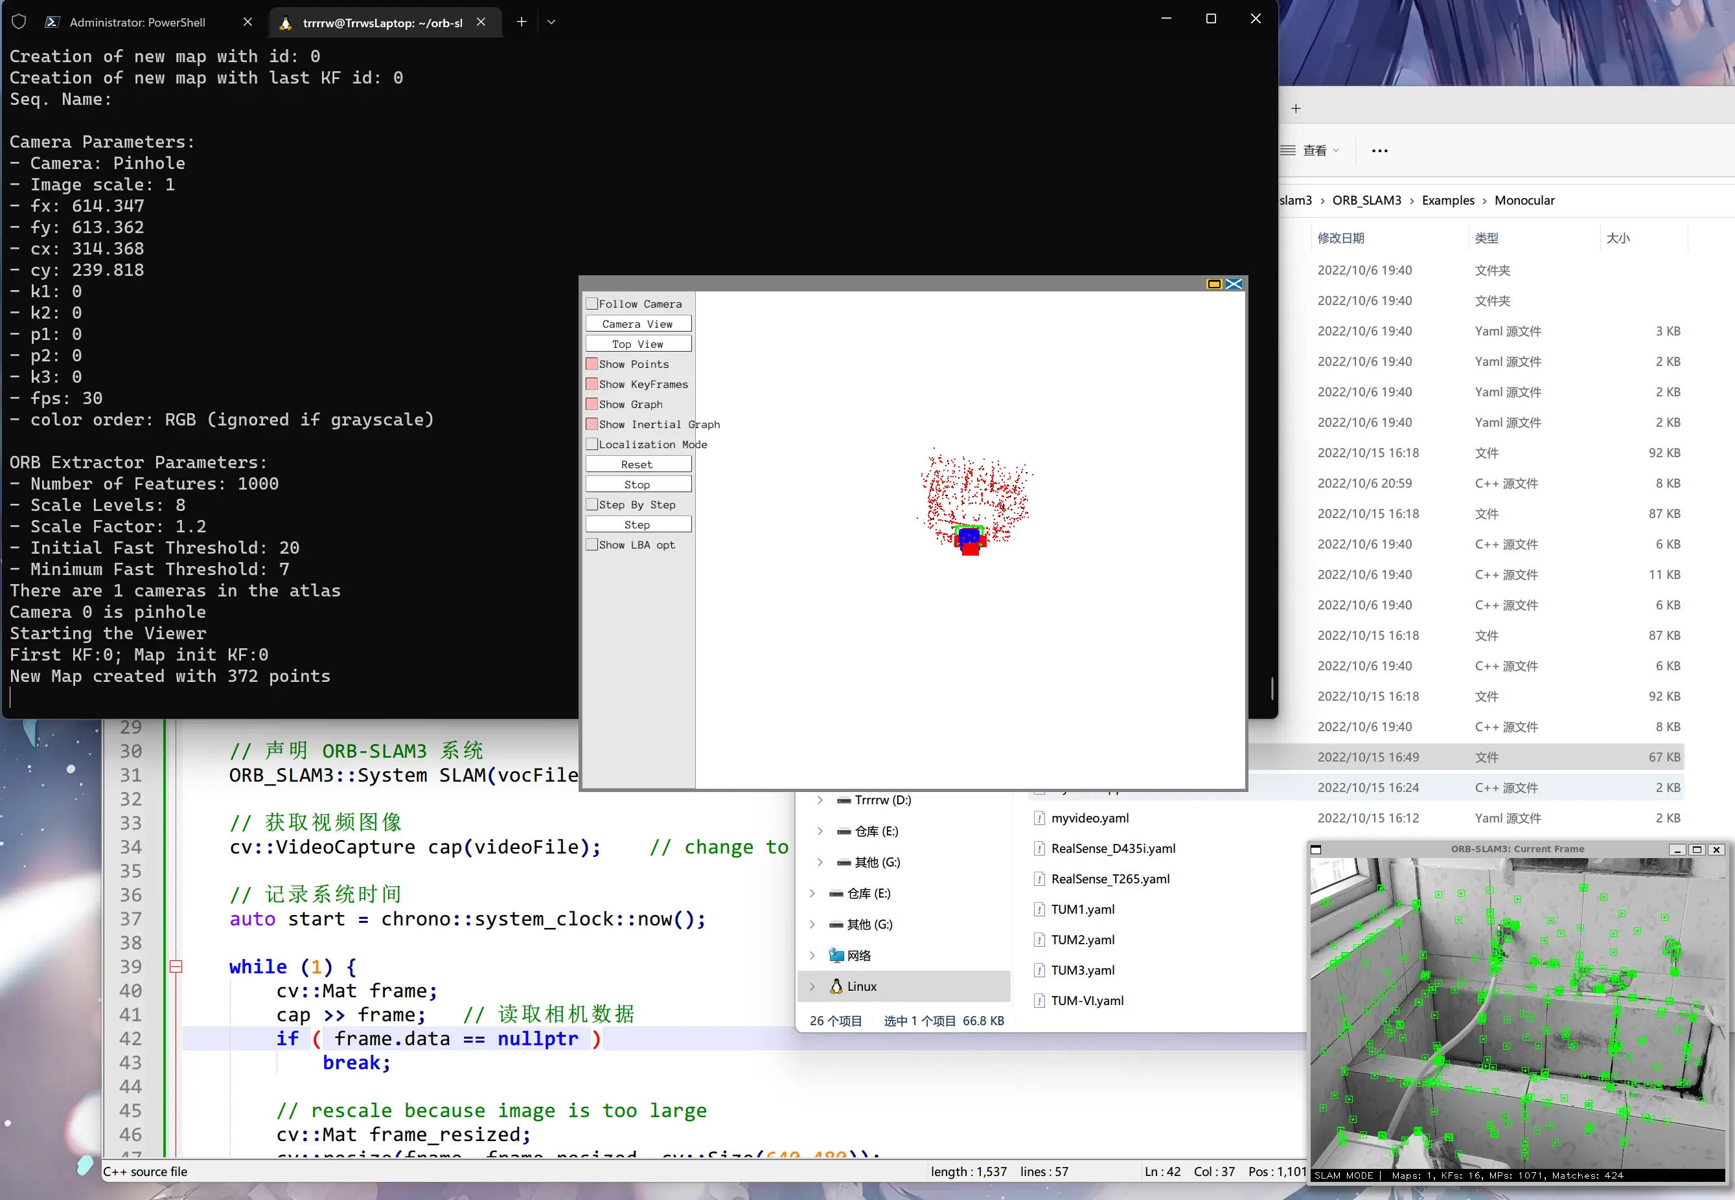Select Camera View icon in viewer
The height and width of the screenshot is (1200, 1735).
[638, 323]
